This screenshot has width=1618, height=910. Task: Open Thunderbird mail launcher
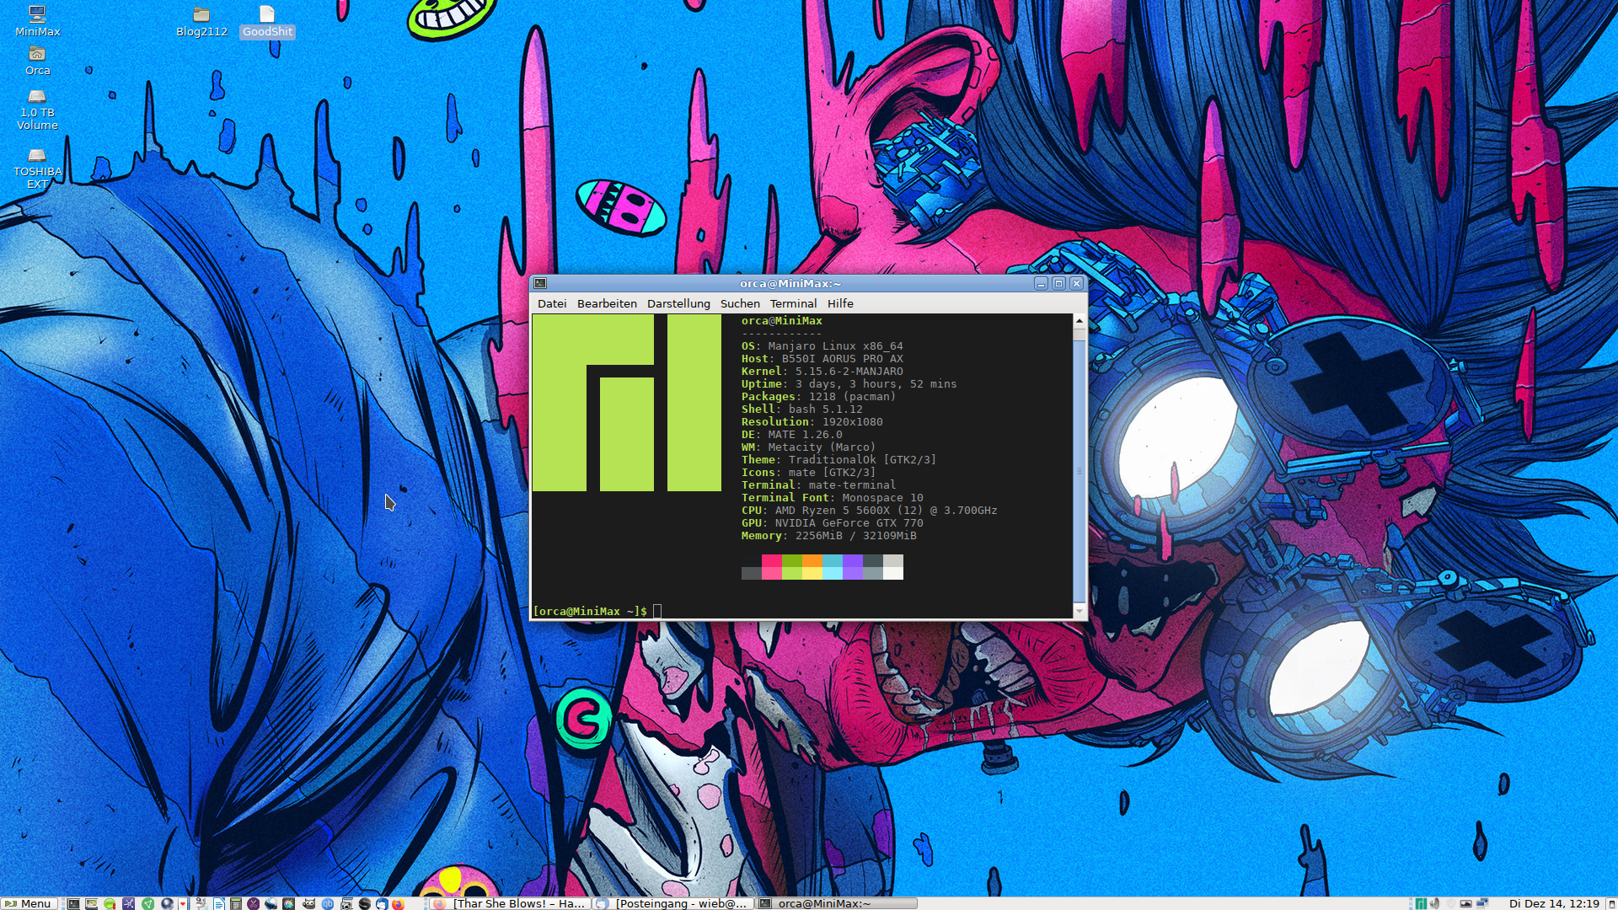point(382,903)
